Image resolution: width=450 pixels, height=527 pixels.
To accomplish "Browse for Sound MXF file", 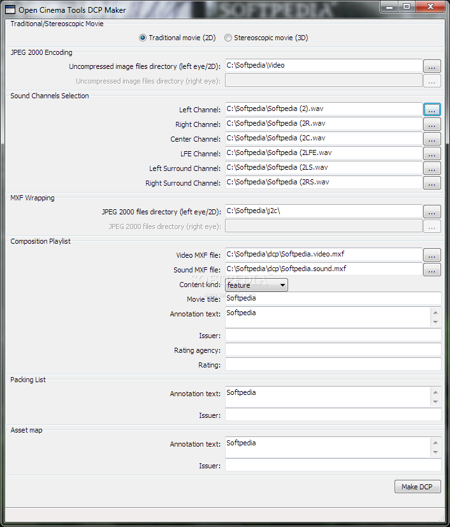I will (x=432, y=270).
